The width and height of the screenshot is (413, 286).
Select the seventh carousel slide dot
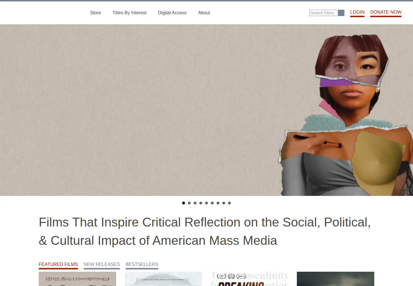point(218,203)
